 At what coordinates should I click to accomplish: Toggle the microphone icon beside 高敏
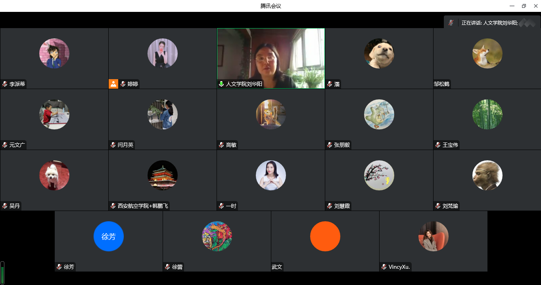(221, 145)
